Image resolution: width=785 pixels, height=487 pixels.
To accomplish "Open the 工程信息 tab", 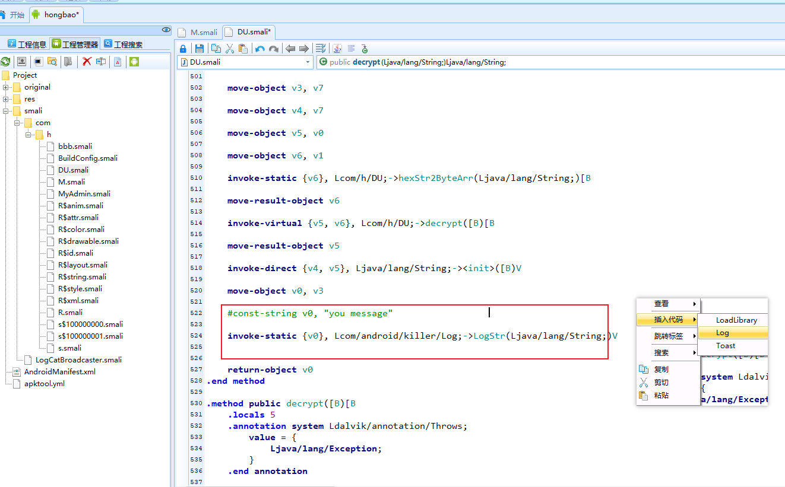I will (x=26, y=44).
